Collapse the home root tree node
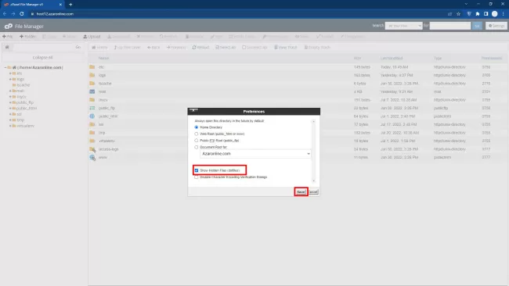509x286 pixels. [x=5, y=67]
